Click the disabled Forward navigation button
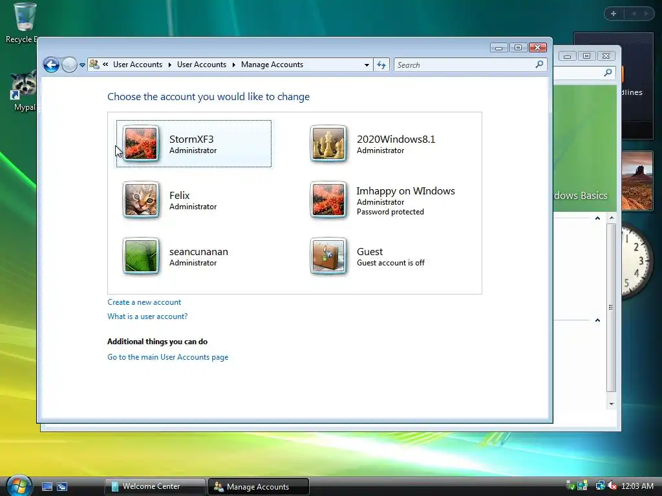This screenshot has width=662, height=496. coord(69,65)
